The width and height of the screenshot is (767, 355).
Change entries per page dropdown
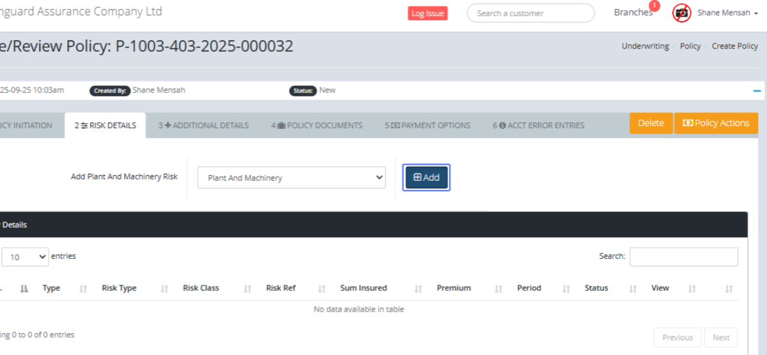pos(25,257)
